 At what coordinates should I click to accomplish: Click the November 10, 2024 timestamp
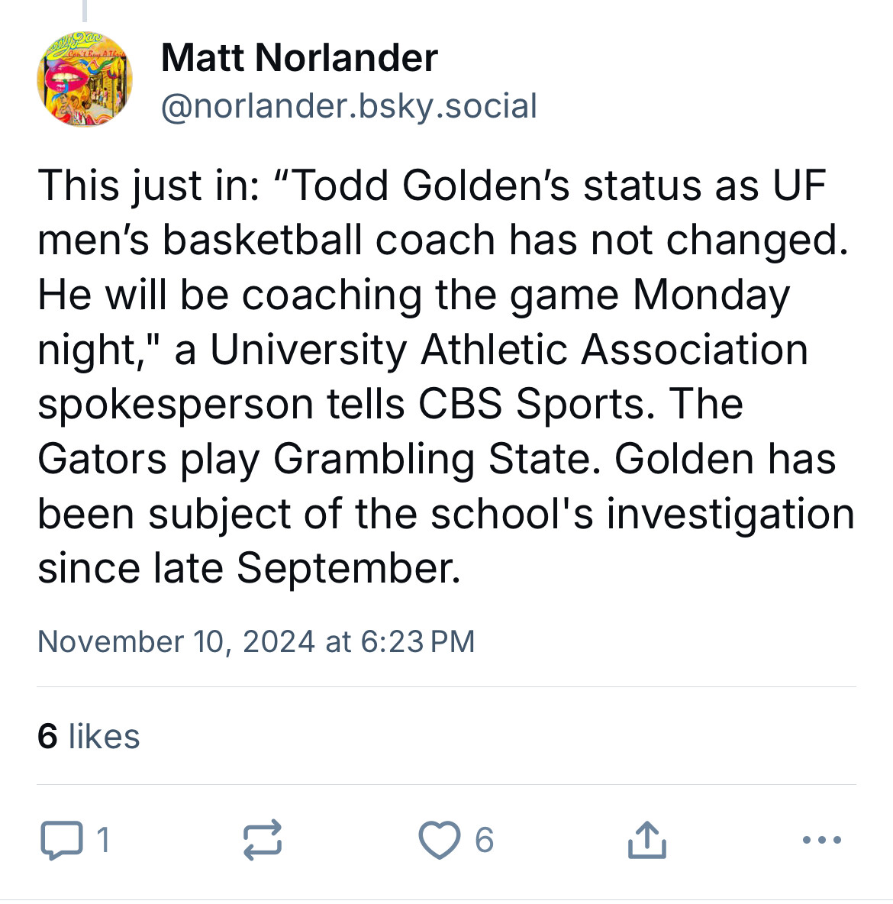click(256, 641)
